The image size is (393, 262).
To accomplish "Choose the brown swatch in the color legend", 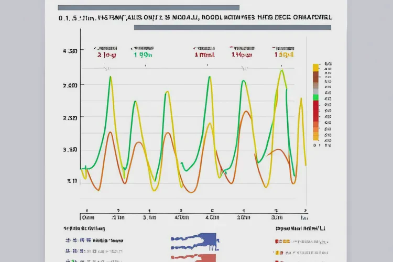I will [315, 77].
